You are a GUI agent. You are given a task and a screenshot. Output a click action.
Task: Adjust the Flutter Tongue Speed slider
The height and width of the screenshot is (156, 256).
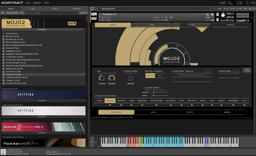pos(161,96)
